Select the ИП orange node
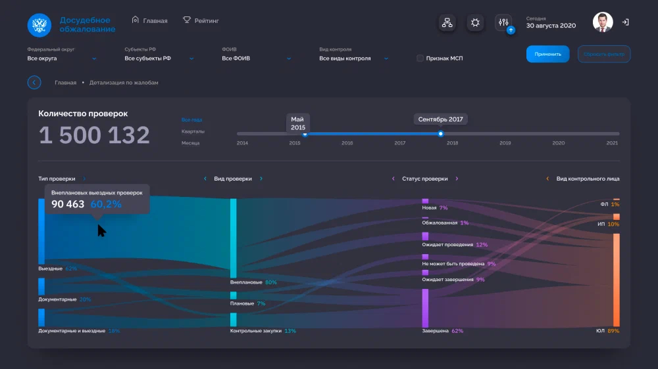 click(617, 217)
